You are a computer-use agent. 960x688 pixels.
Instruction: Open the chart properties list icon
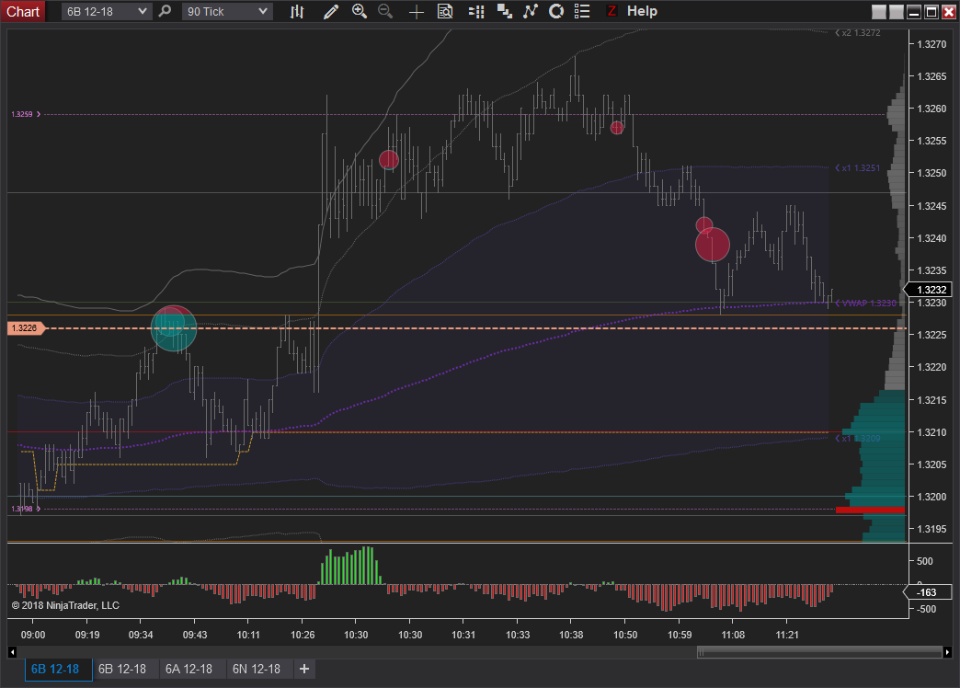click(x=582, y=11)
